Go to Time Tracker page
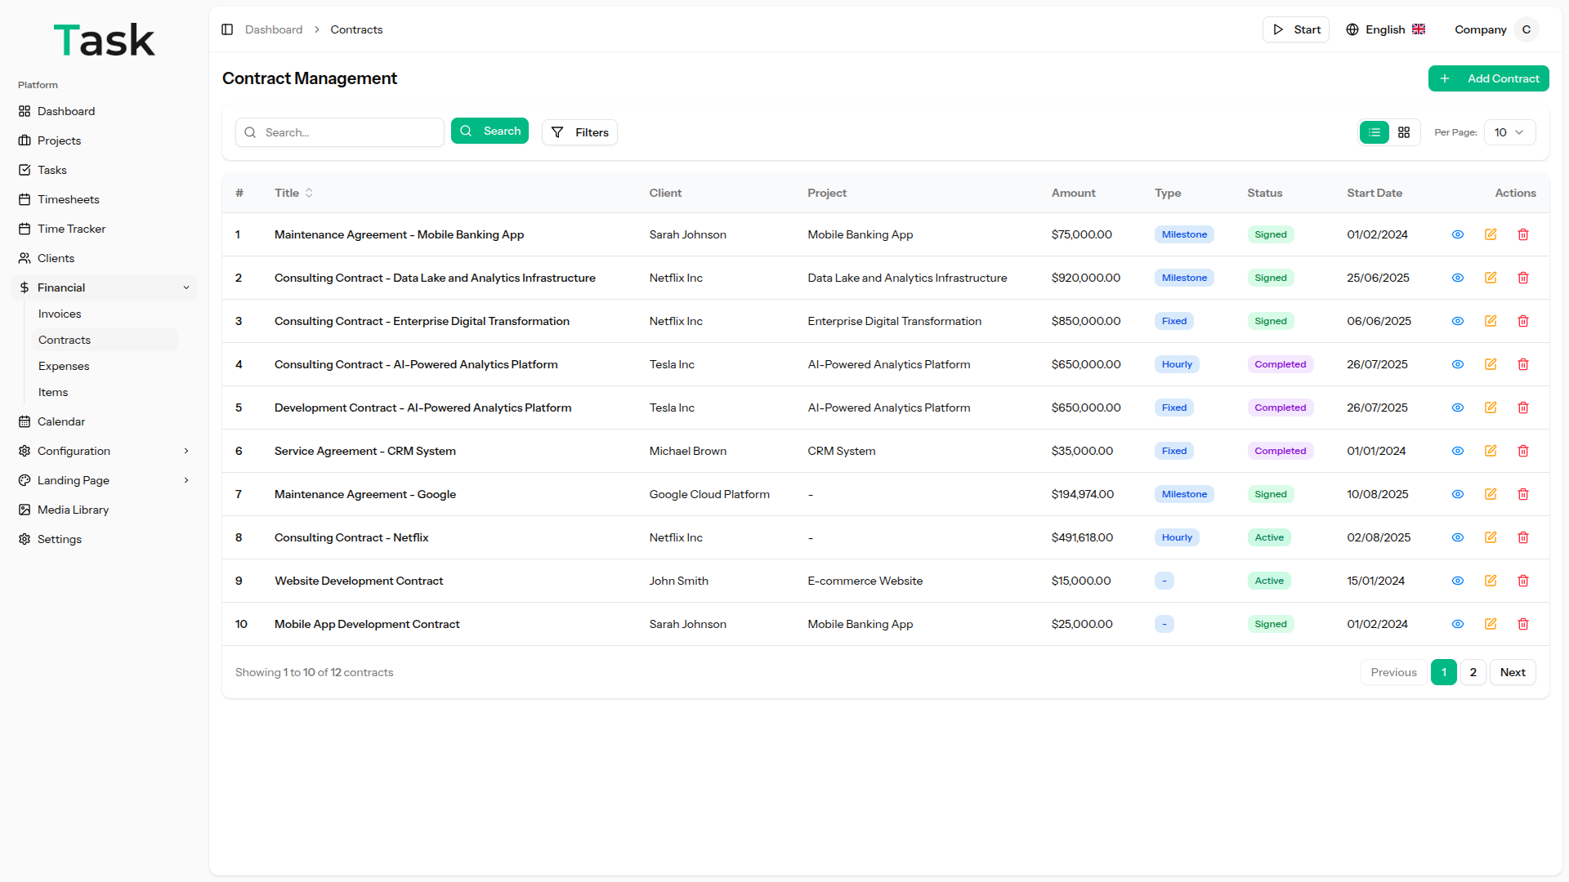Image resolution: width=1569 pixels, height=882 pixels. [x=71, y=229]
